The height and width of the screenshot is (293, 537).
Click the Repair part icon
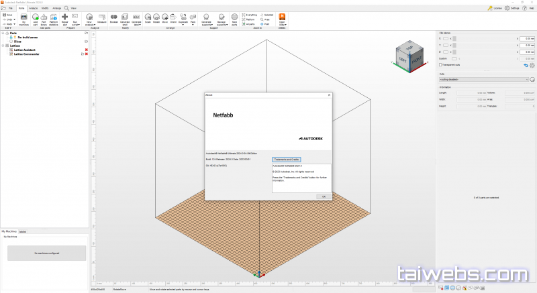click(x=64, y=17)
